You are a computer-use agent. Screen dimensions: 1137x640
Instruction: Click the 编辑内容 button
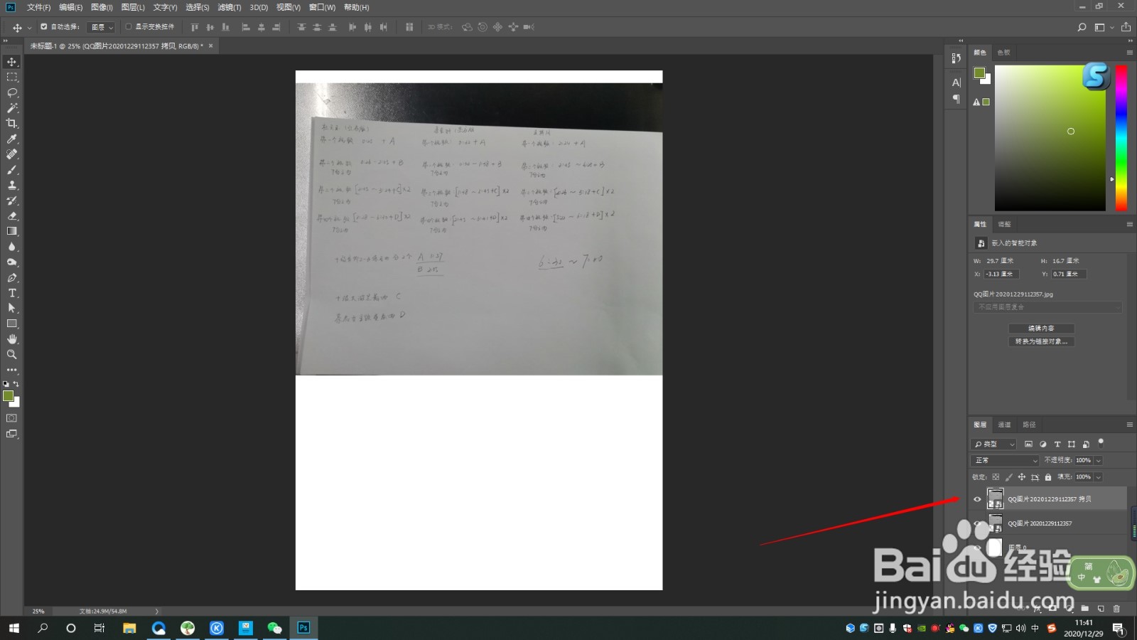pos(1041,329)
